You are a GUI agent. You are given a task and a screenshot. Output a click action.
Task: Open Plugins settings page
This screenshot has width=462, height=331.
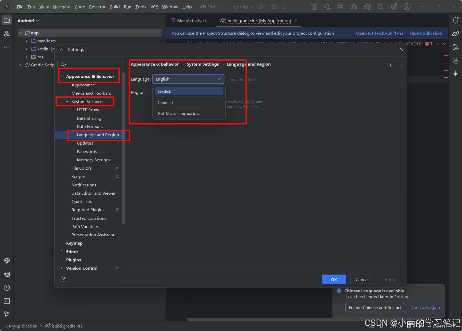73,260
